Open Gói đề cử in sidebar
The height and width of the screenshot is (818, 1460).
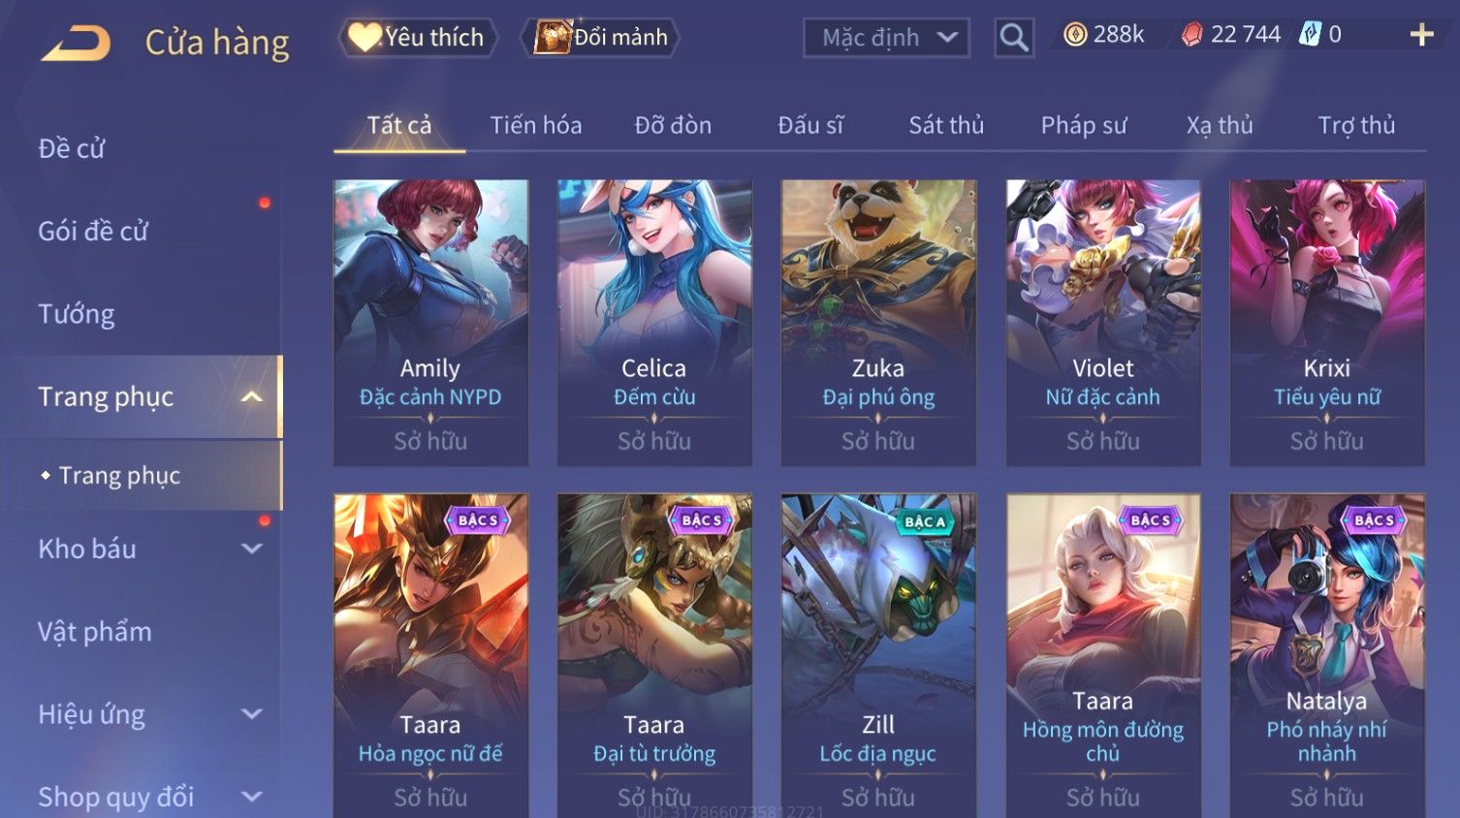93,231
